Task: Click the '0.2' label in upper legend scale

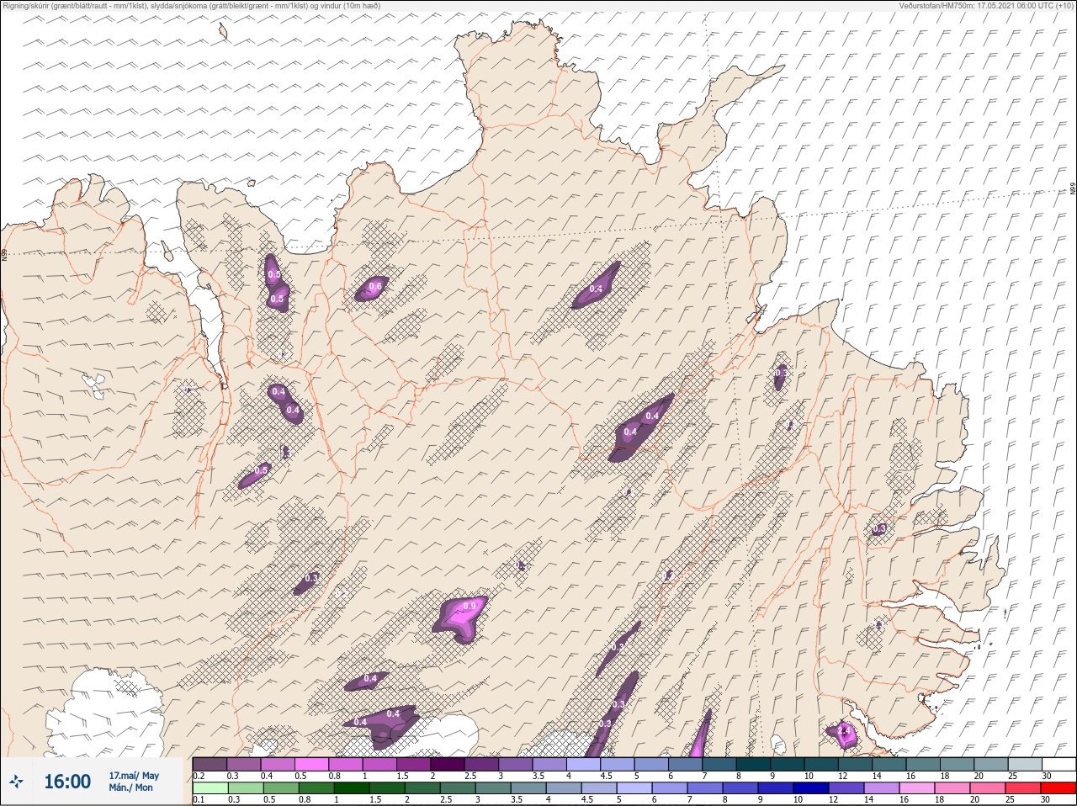Action: coord(199,775)
